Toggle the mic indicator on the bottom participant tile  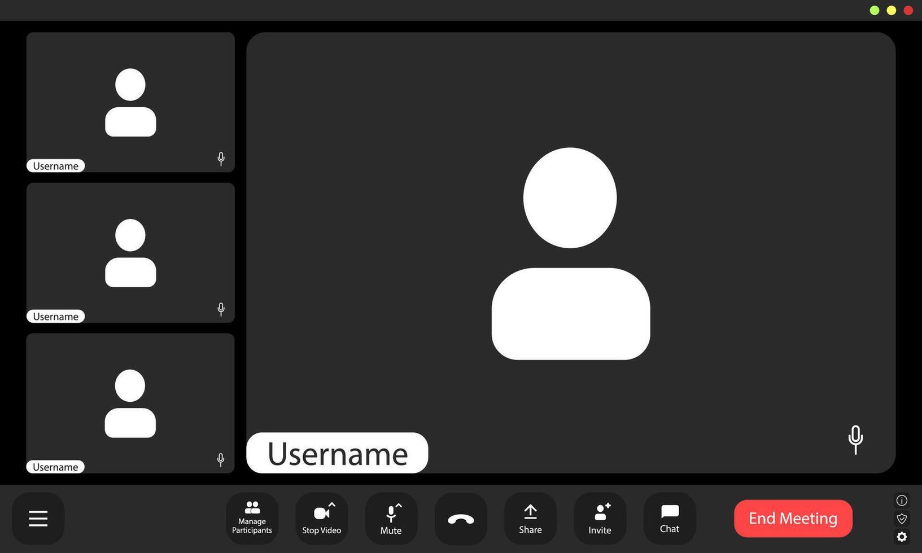coord(221,459)
